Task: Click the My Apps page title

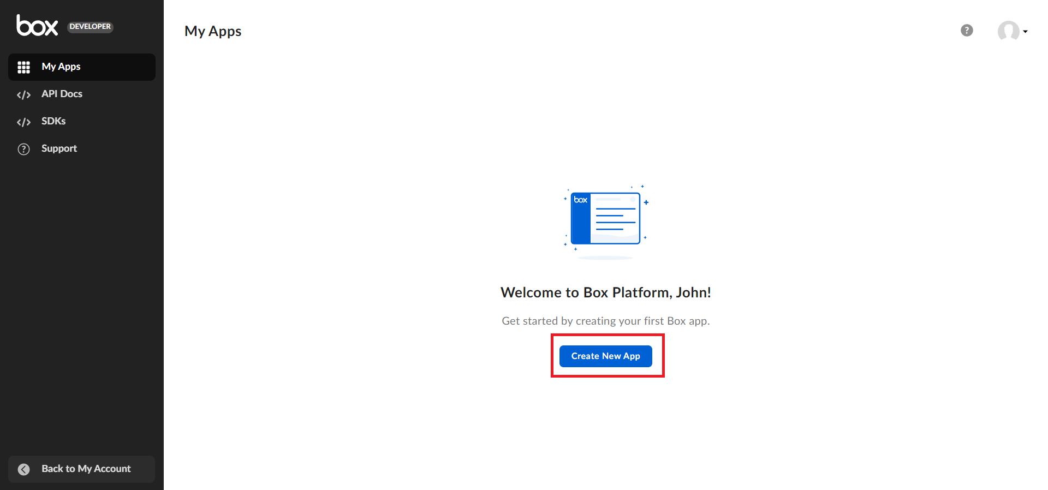Action: coord(213,31)
